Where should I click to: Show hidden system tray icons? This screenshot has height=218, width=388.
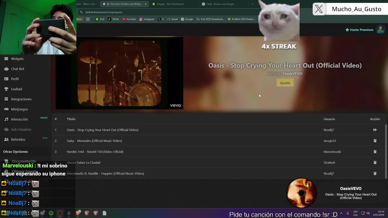(x=341, y=213)
